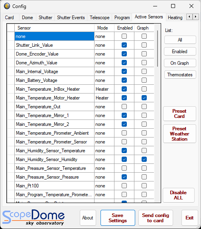Enable Graph for Dome_Encoder_Value
The height and width of the screenshot is (229, 201).
click(x=144, y=54)
